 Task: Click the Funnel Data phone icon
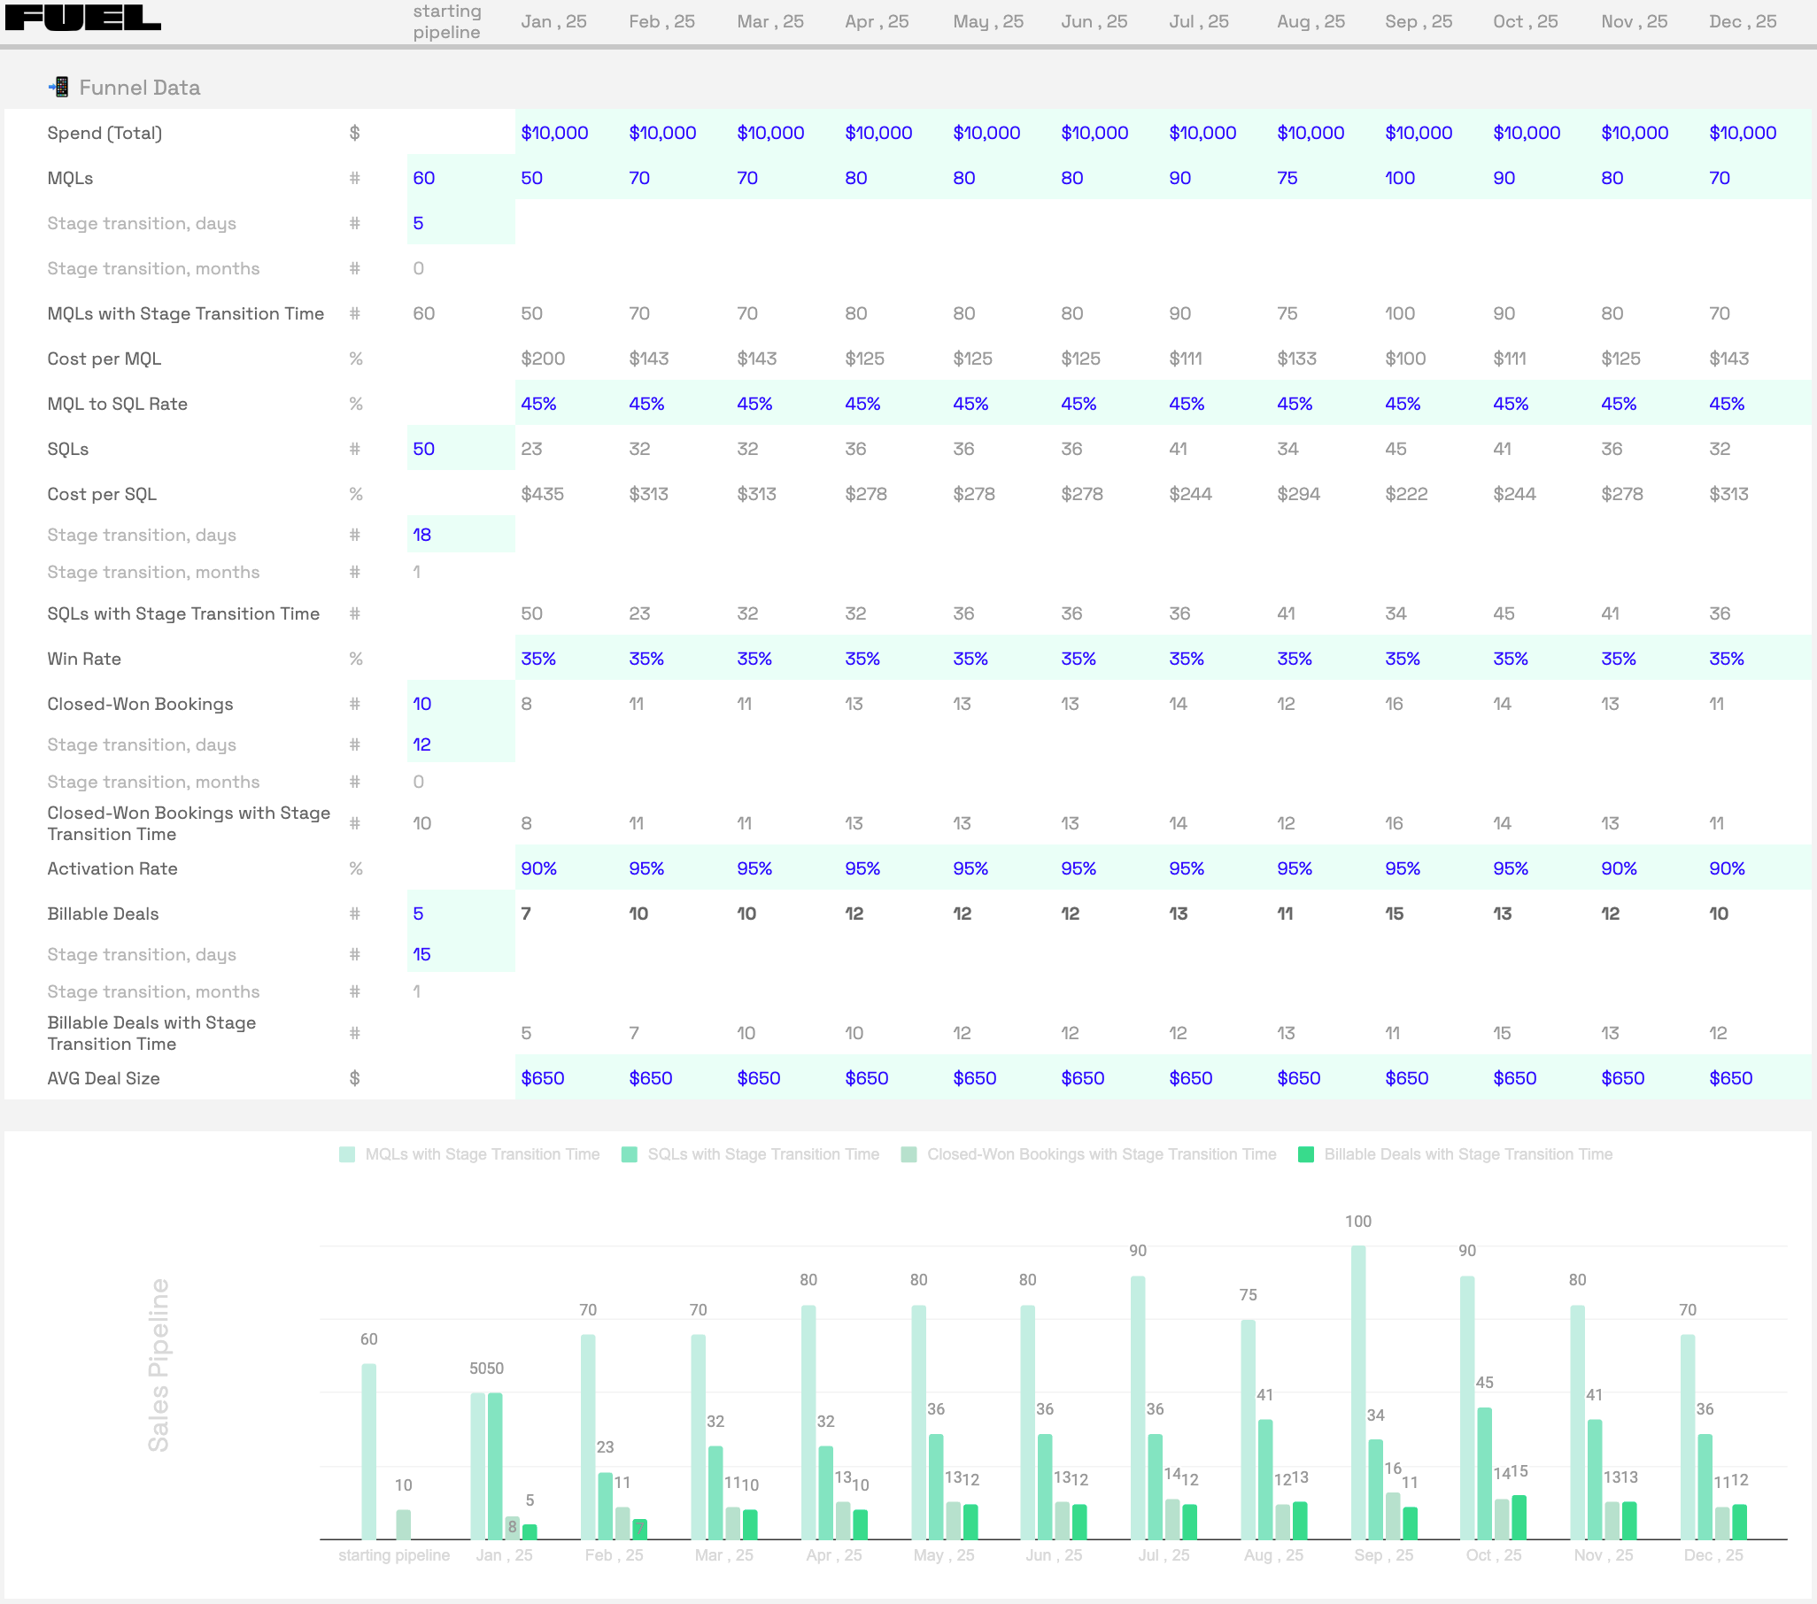click(58, 87)
